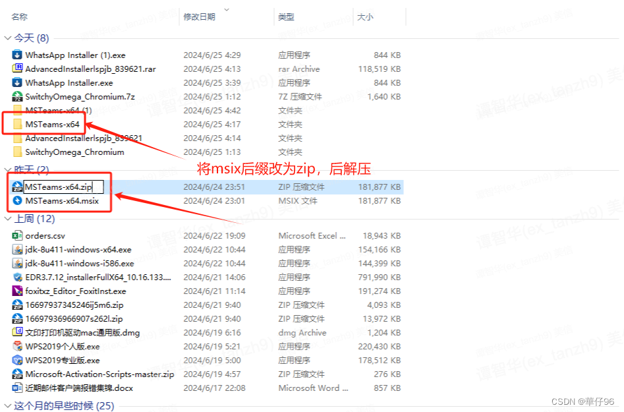Click the WPS2019个人版.exe icon
This screenshot has width=624, height=412.
(x=17, y=346)
